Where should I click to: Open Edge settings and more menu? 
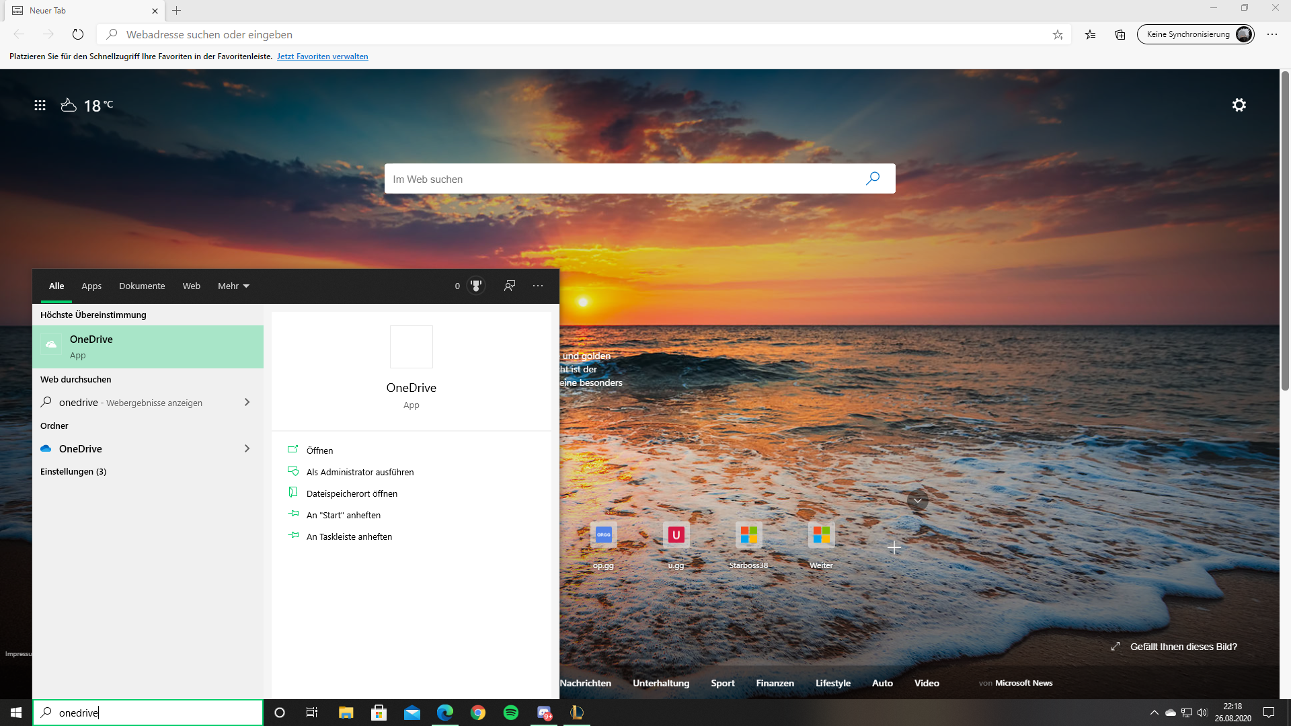click(x=1272, y=34)
